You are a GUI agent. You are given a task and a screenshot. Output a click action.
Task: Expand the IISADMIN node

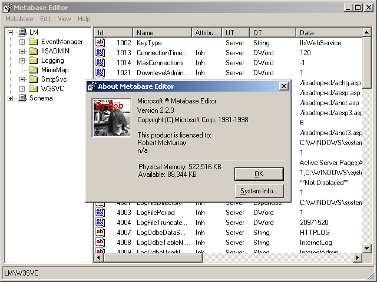click(x=22, y=51)
